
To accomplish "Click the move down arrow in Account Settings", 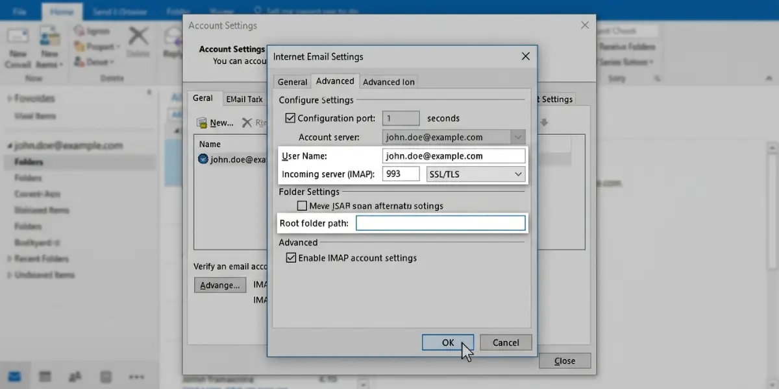I will pos(544,123).
